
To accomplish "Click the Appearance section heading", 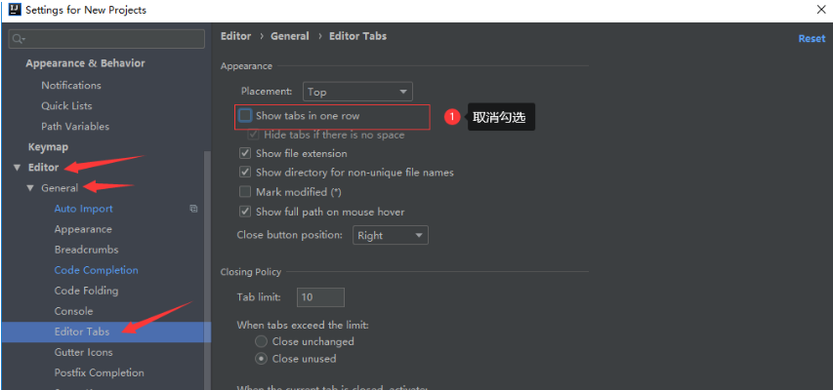I will click(246, 65).
